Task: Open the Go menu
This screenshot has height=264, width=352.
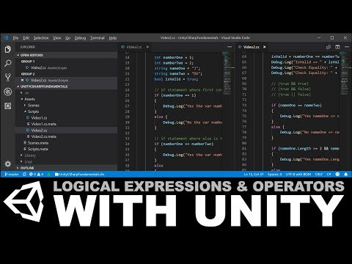Action: [68, 38]
